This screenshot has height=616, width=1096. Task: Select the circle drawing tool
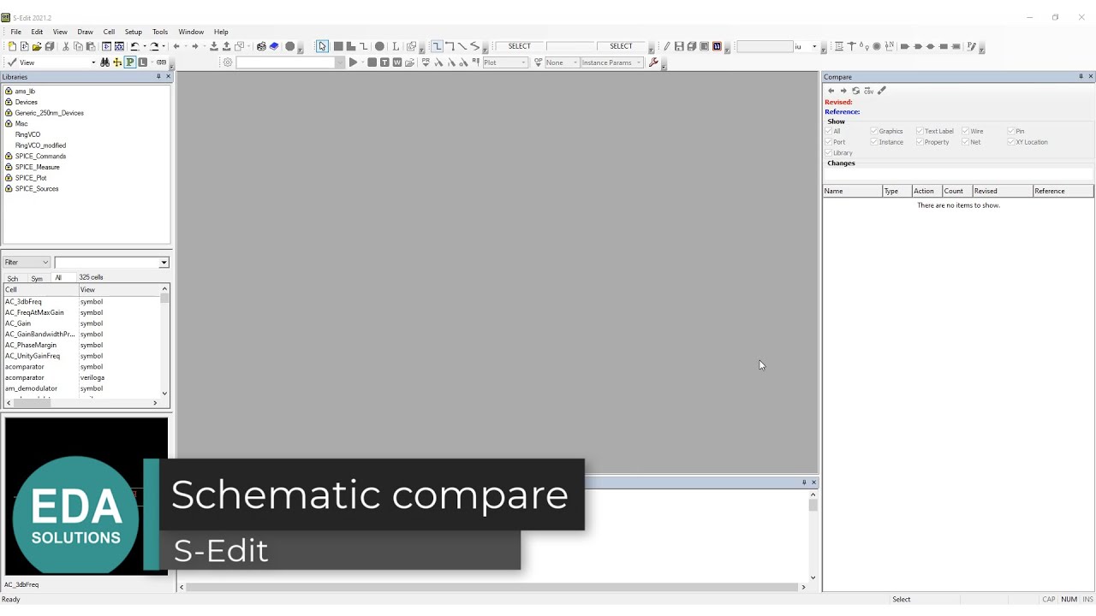(379, 46)
